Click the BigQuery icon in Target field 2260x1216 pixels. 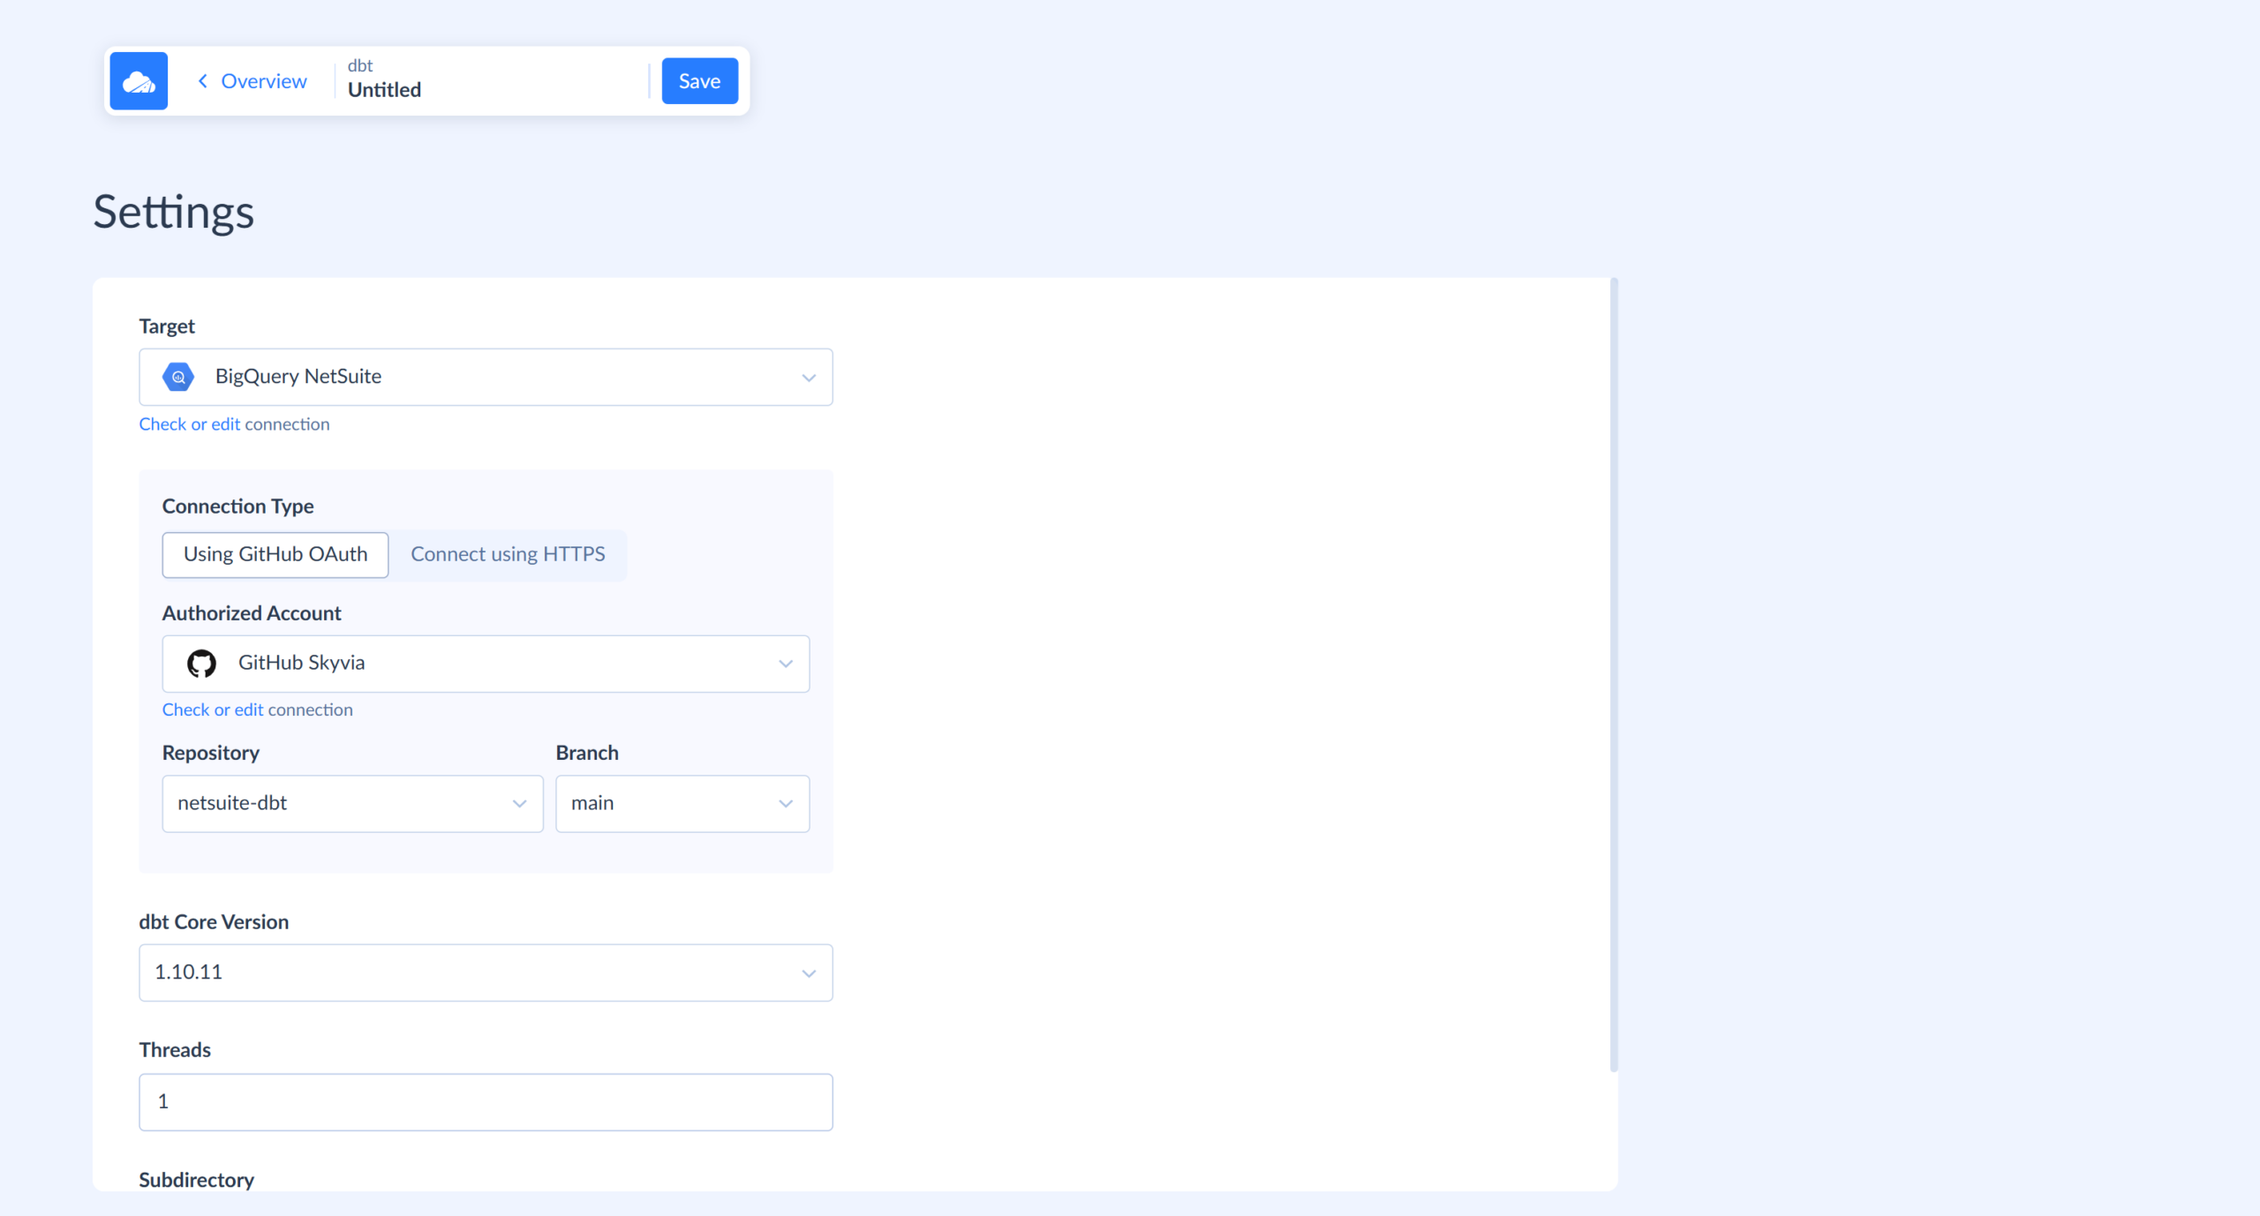[178, 377]
